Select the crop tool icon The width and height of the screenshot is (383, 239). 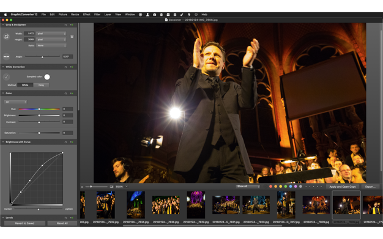[6, 37]
